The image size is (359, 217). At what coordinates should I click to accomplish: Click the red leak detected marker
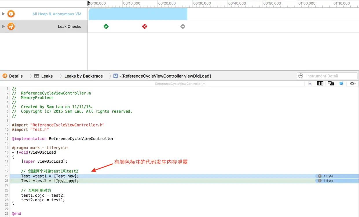(145, 26)
